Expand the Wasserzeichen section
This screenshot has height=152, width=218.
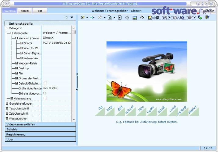7,119
